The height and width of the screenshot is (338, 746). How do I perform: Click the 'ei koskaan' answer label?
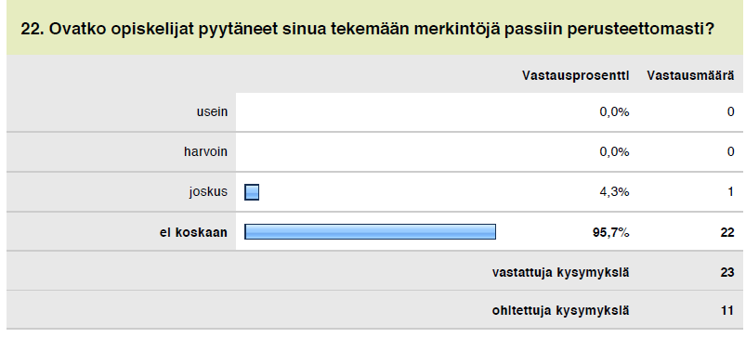(193, 232)
